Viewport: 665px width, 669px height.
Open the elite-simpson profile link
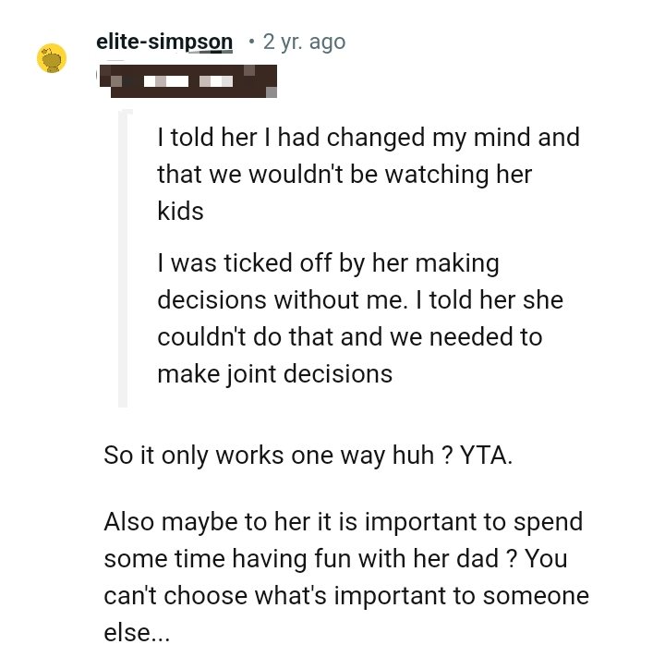coord(164,42)
